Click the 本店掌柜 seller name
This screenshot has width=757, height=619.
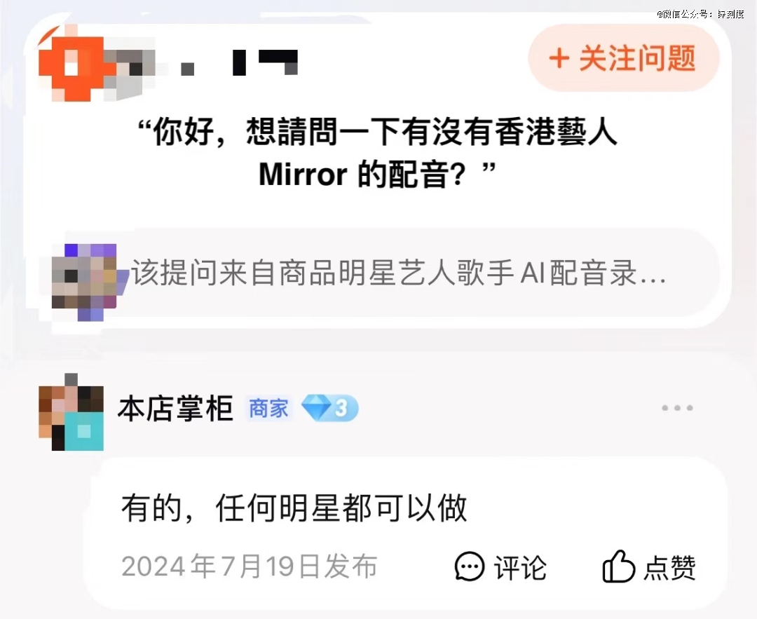click(x=176, y=409)
